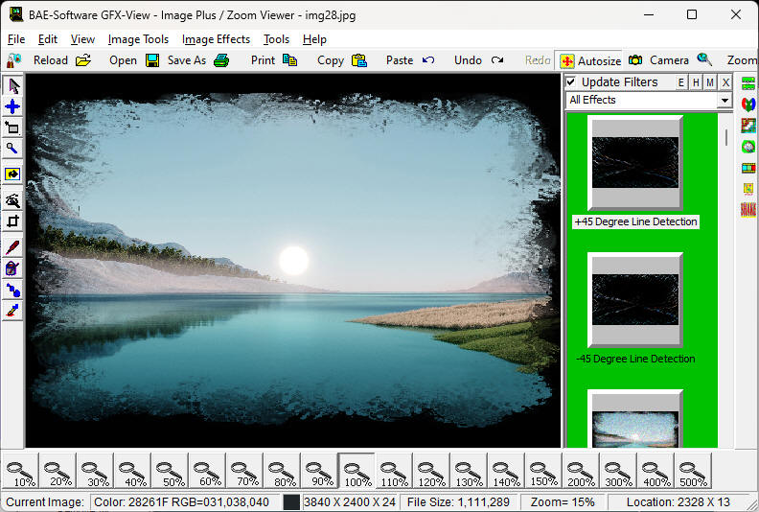Screen dimensions: 759x512
Task: Select the arrow pointer tool
Action: click(12, 85)
